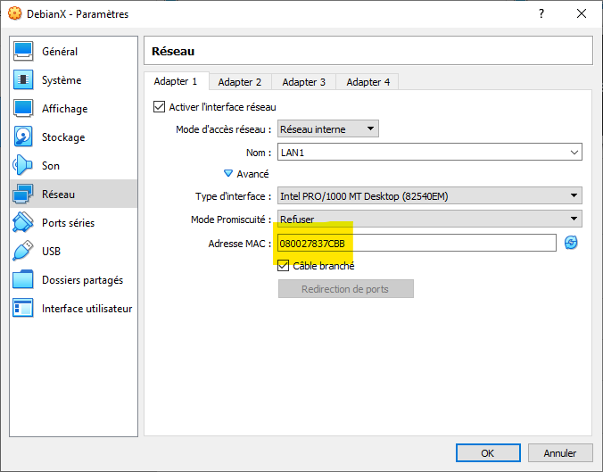The height and width of the screenshot is (472, 603).
Task: Click into the Adresse MAC field
Action: pyautogui.click(x=417, y=243)
